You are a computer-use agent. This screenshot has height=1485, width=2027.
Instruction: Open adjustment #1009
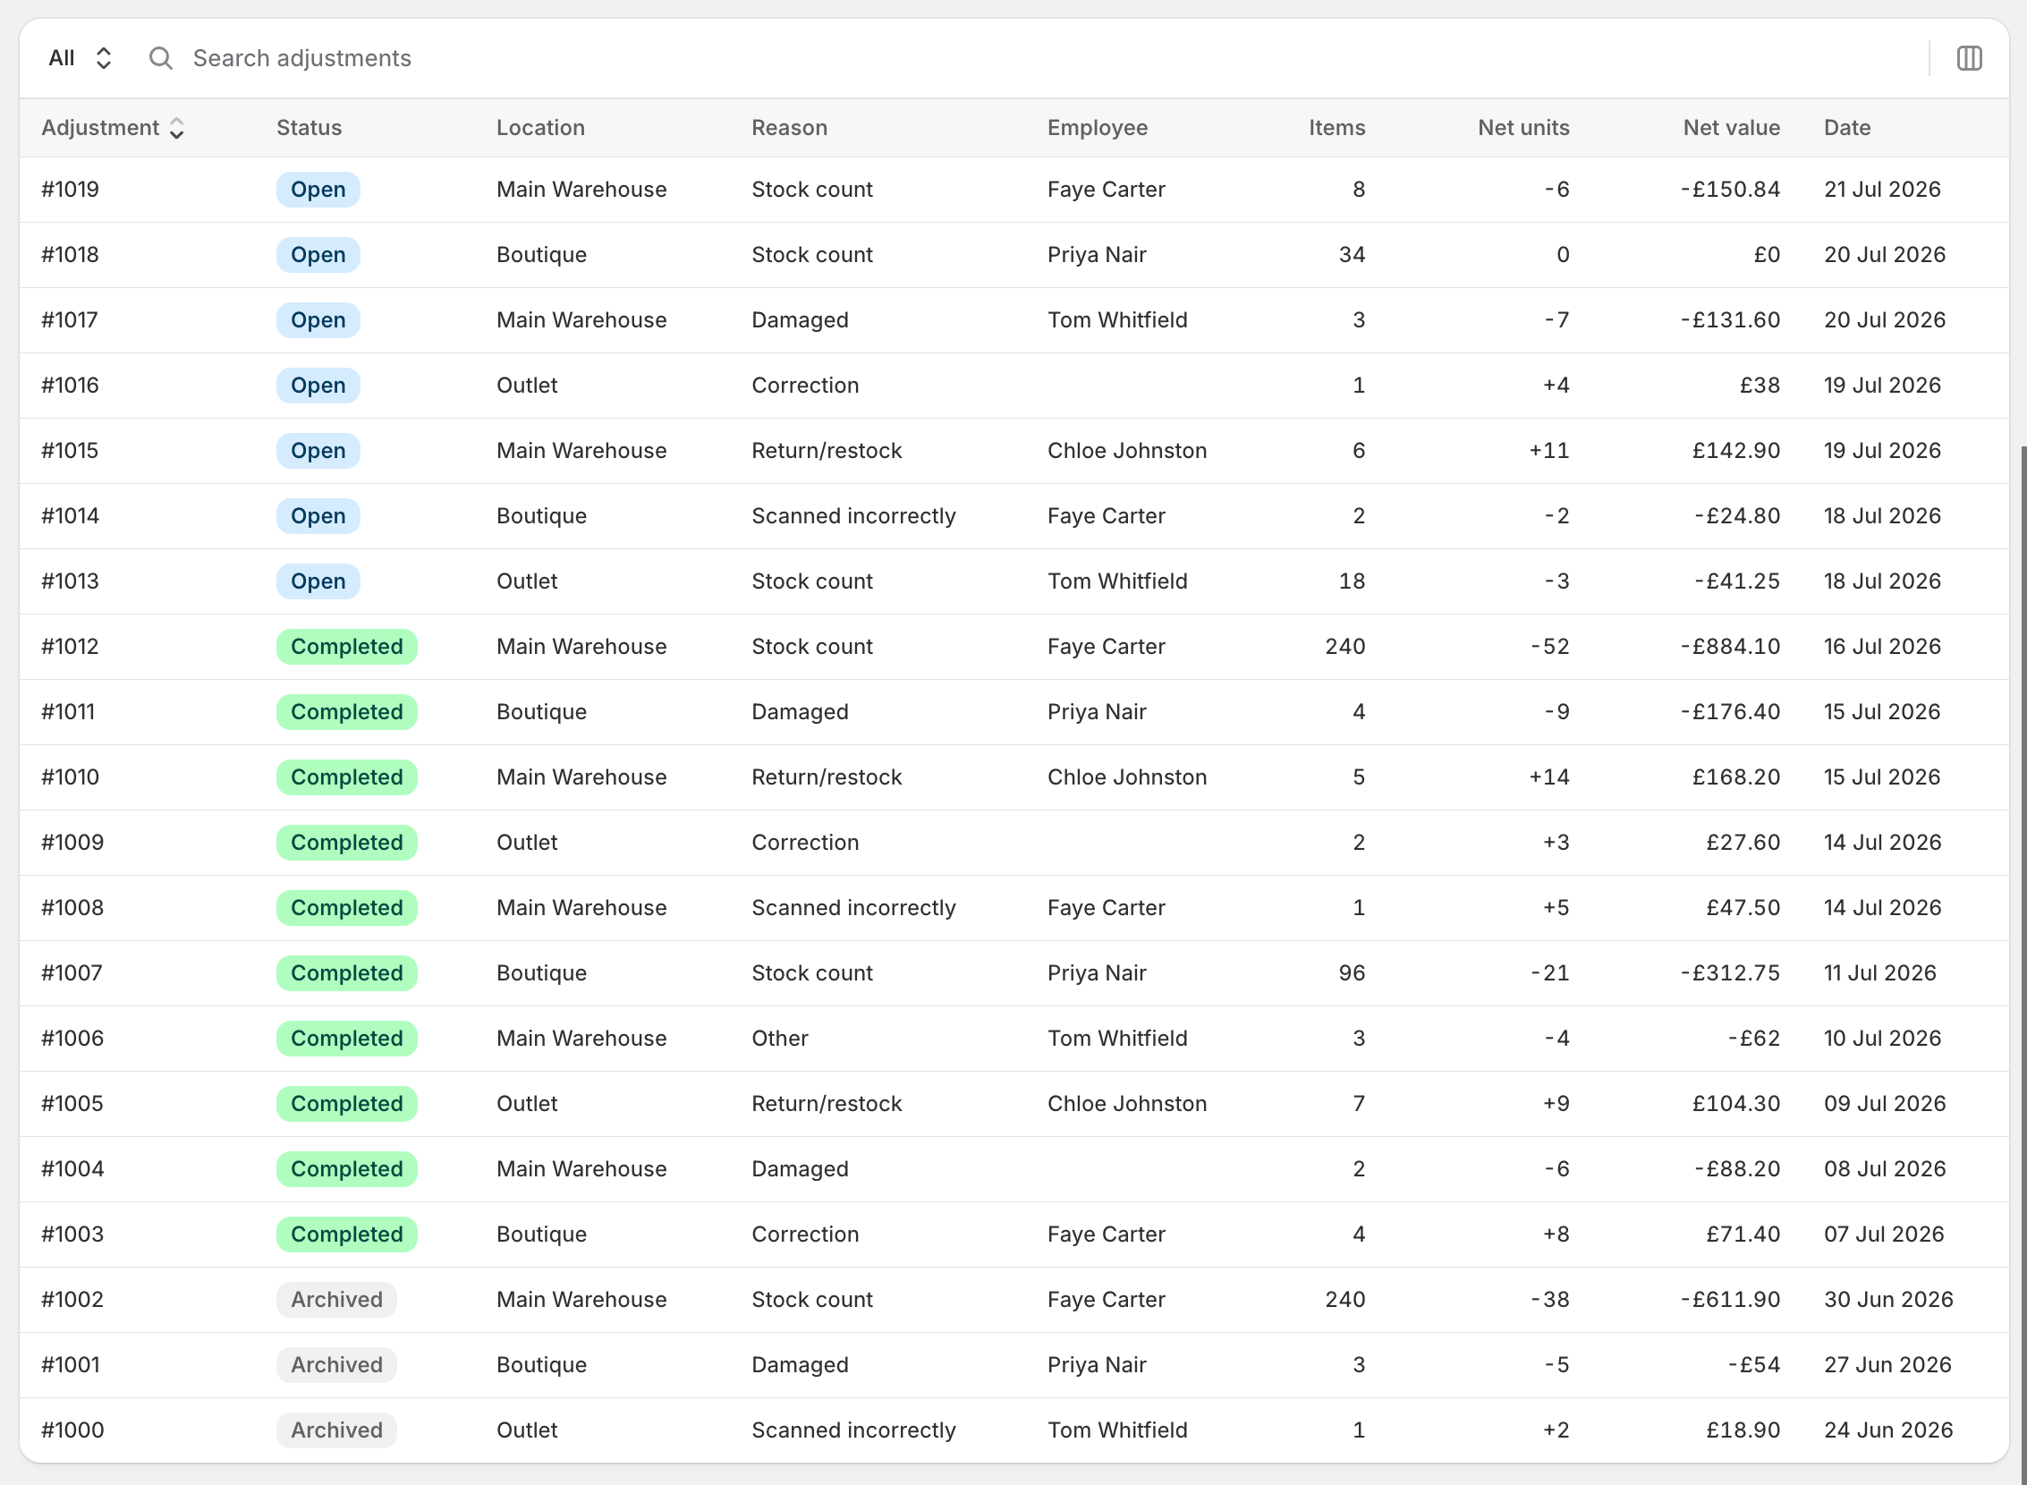click(1014, 844)
